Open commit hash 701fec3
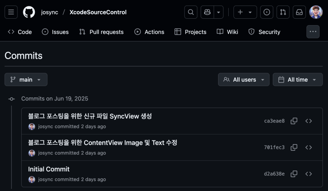This screenshot has width=328, height=191. point(274,147)
